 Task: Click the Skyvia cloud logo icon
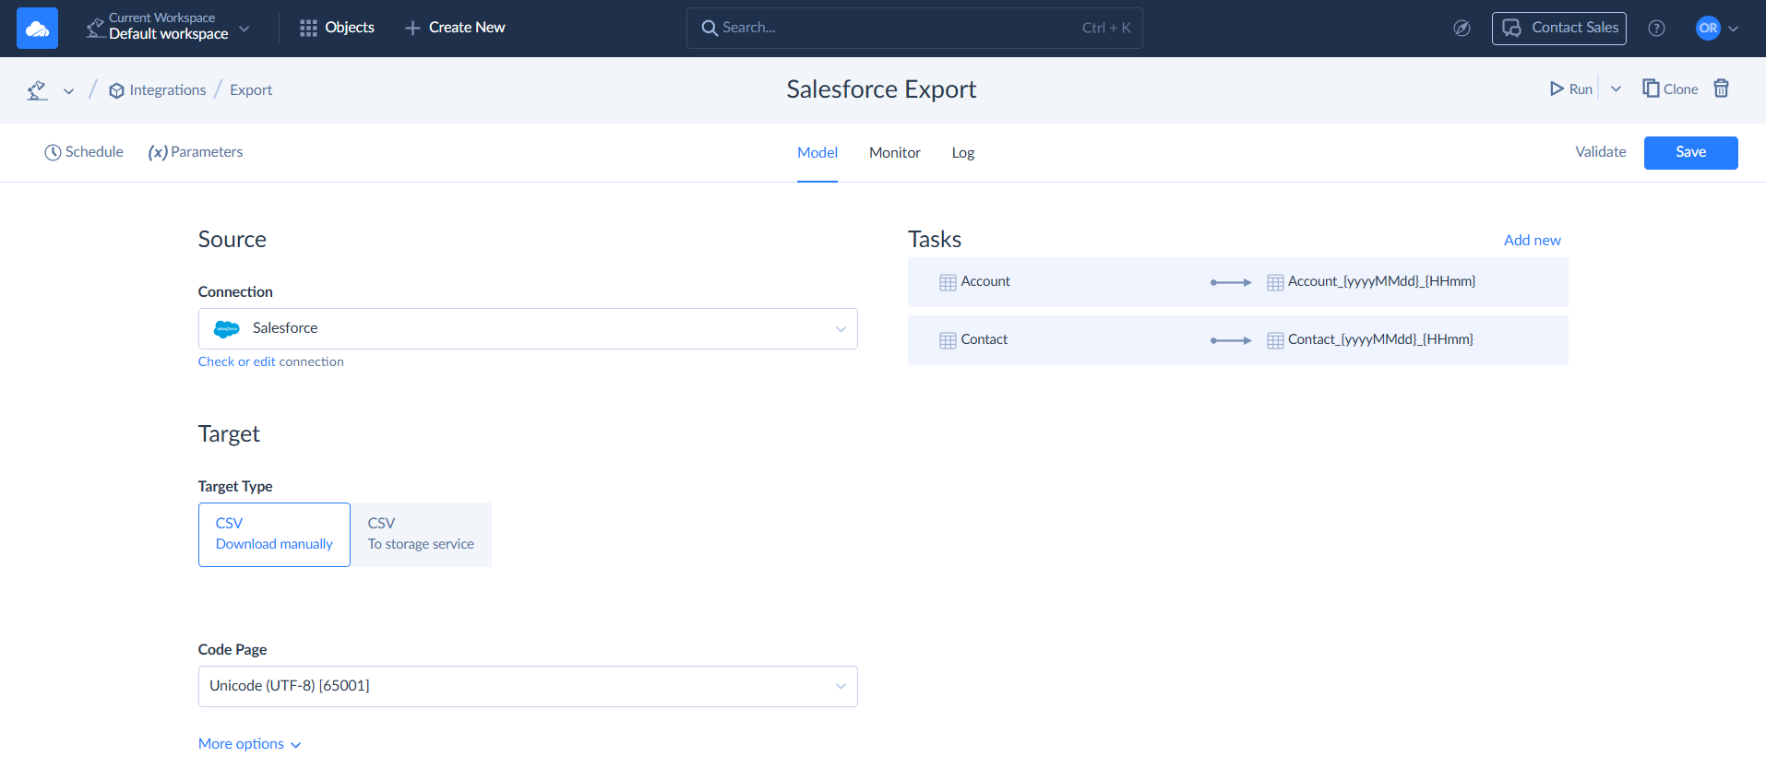tap(37, 28)
